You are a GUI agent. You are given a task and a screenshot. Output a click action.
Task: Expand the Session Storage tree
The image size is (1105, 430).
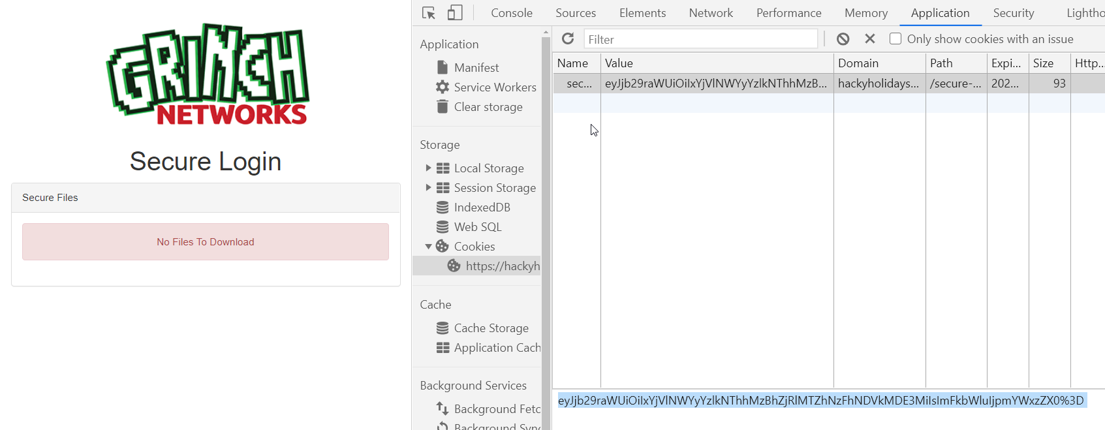click(x=428, y=188)
